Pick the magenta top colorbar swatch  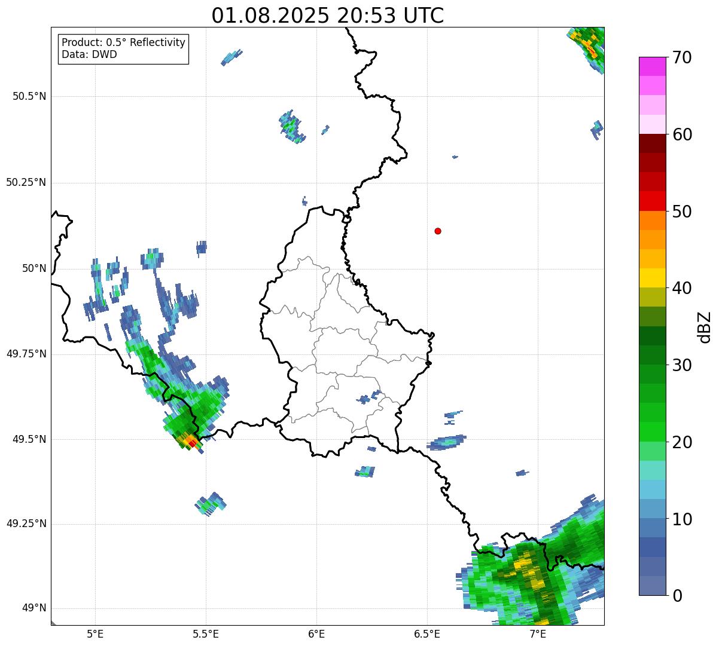pos(652,66)
